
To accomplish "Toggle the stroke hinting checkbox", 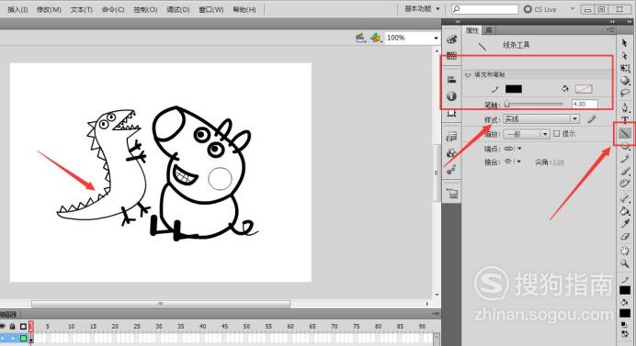I will (557, 133).
